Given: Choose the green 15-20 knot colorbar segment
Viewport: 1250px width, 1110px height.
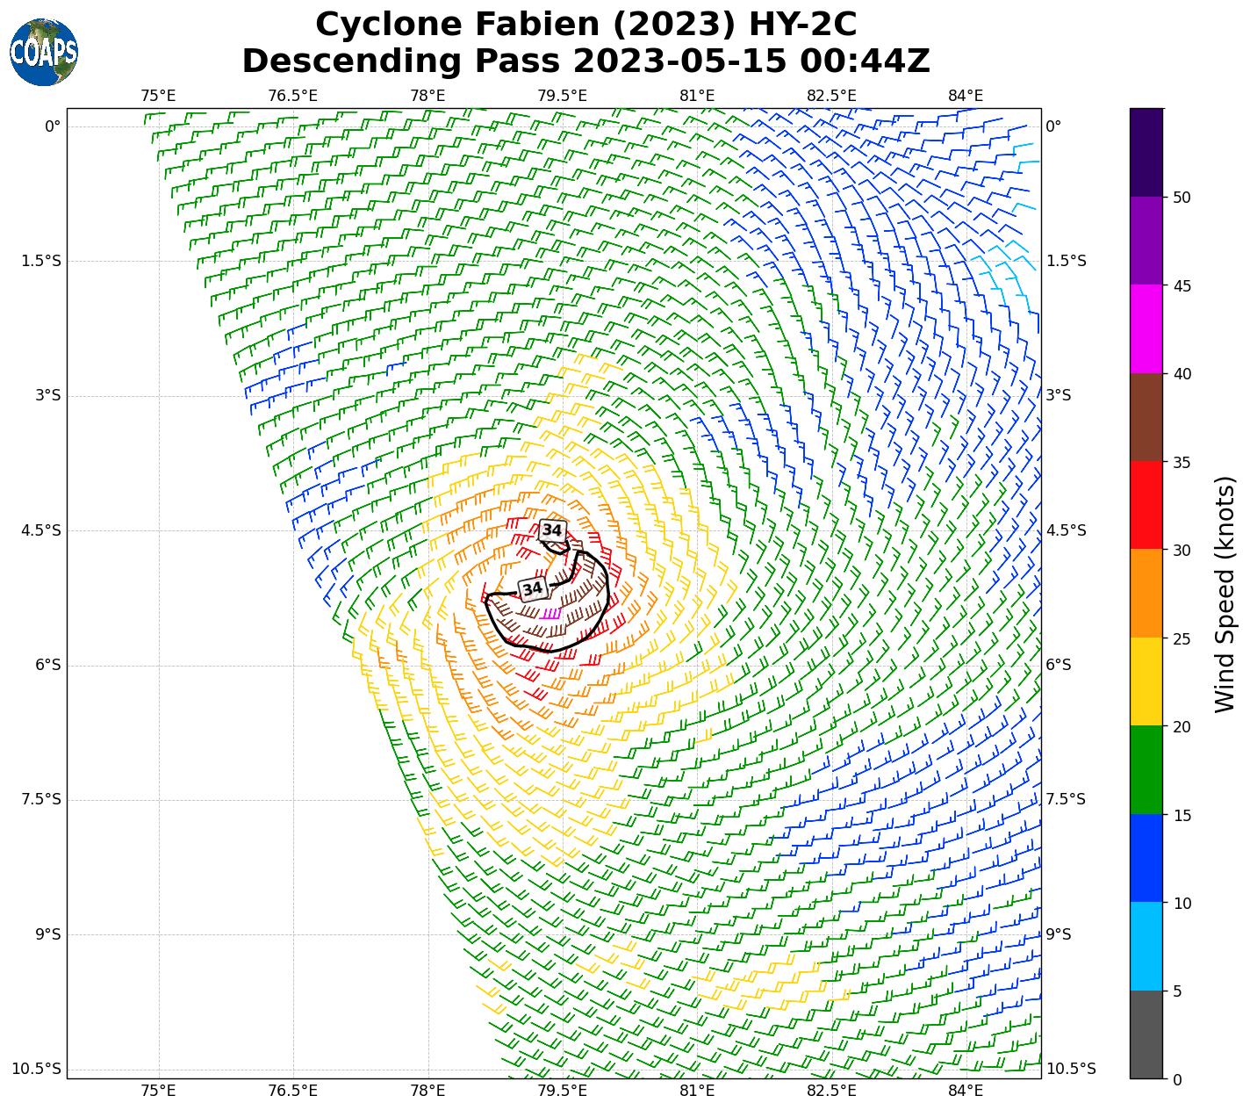Looking at the screenshot, I should click(x=1146, y=770).
